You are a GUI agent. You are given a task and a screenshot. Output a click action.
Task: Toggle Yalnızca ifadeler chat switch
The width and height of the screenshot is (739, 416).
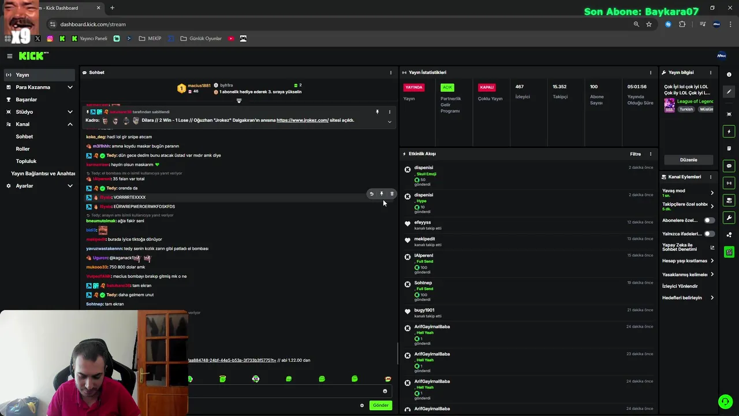tap(709, 234)
